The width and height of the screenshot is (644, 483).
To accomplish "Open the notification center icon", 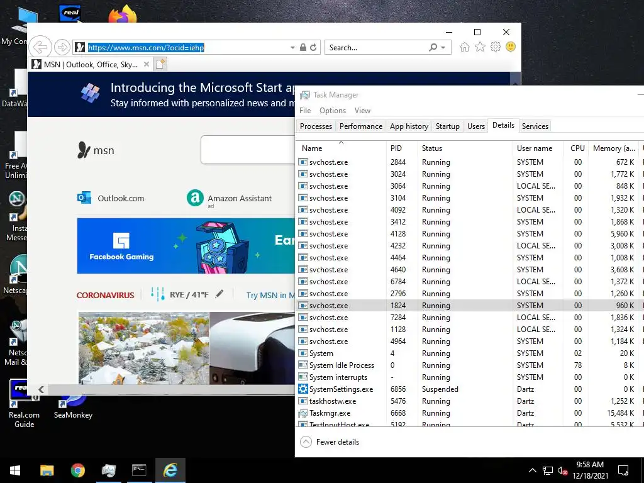I will pos(623,470).
